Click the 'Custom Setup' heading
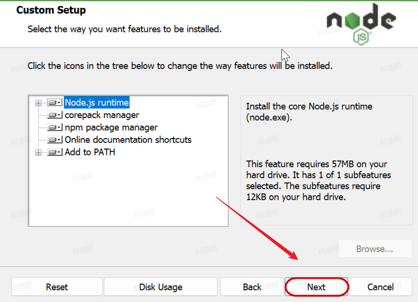 click(51, 10)
